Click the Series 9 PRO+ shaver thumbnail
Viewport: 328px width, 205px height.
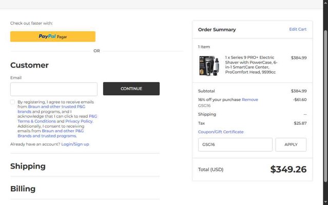[x=209, y=66]
